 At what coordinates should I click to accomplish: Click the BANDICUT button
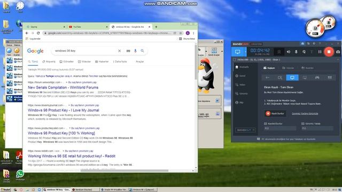245,130
